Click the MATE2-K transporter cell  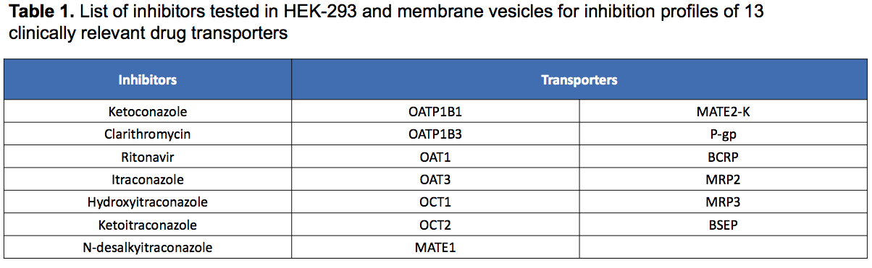click(724, 111)
